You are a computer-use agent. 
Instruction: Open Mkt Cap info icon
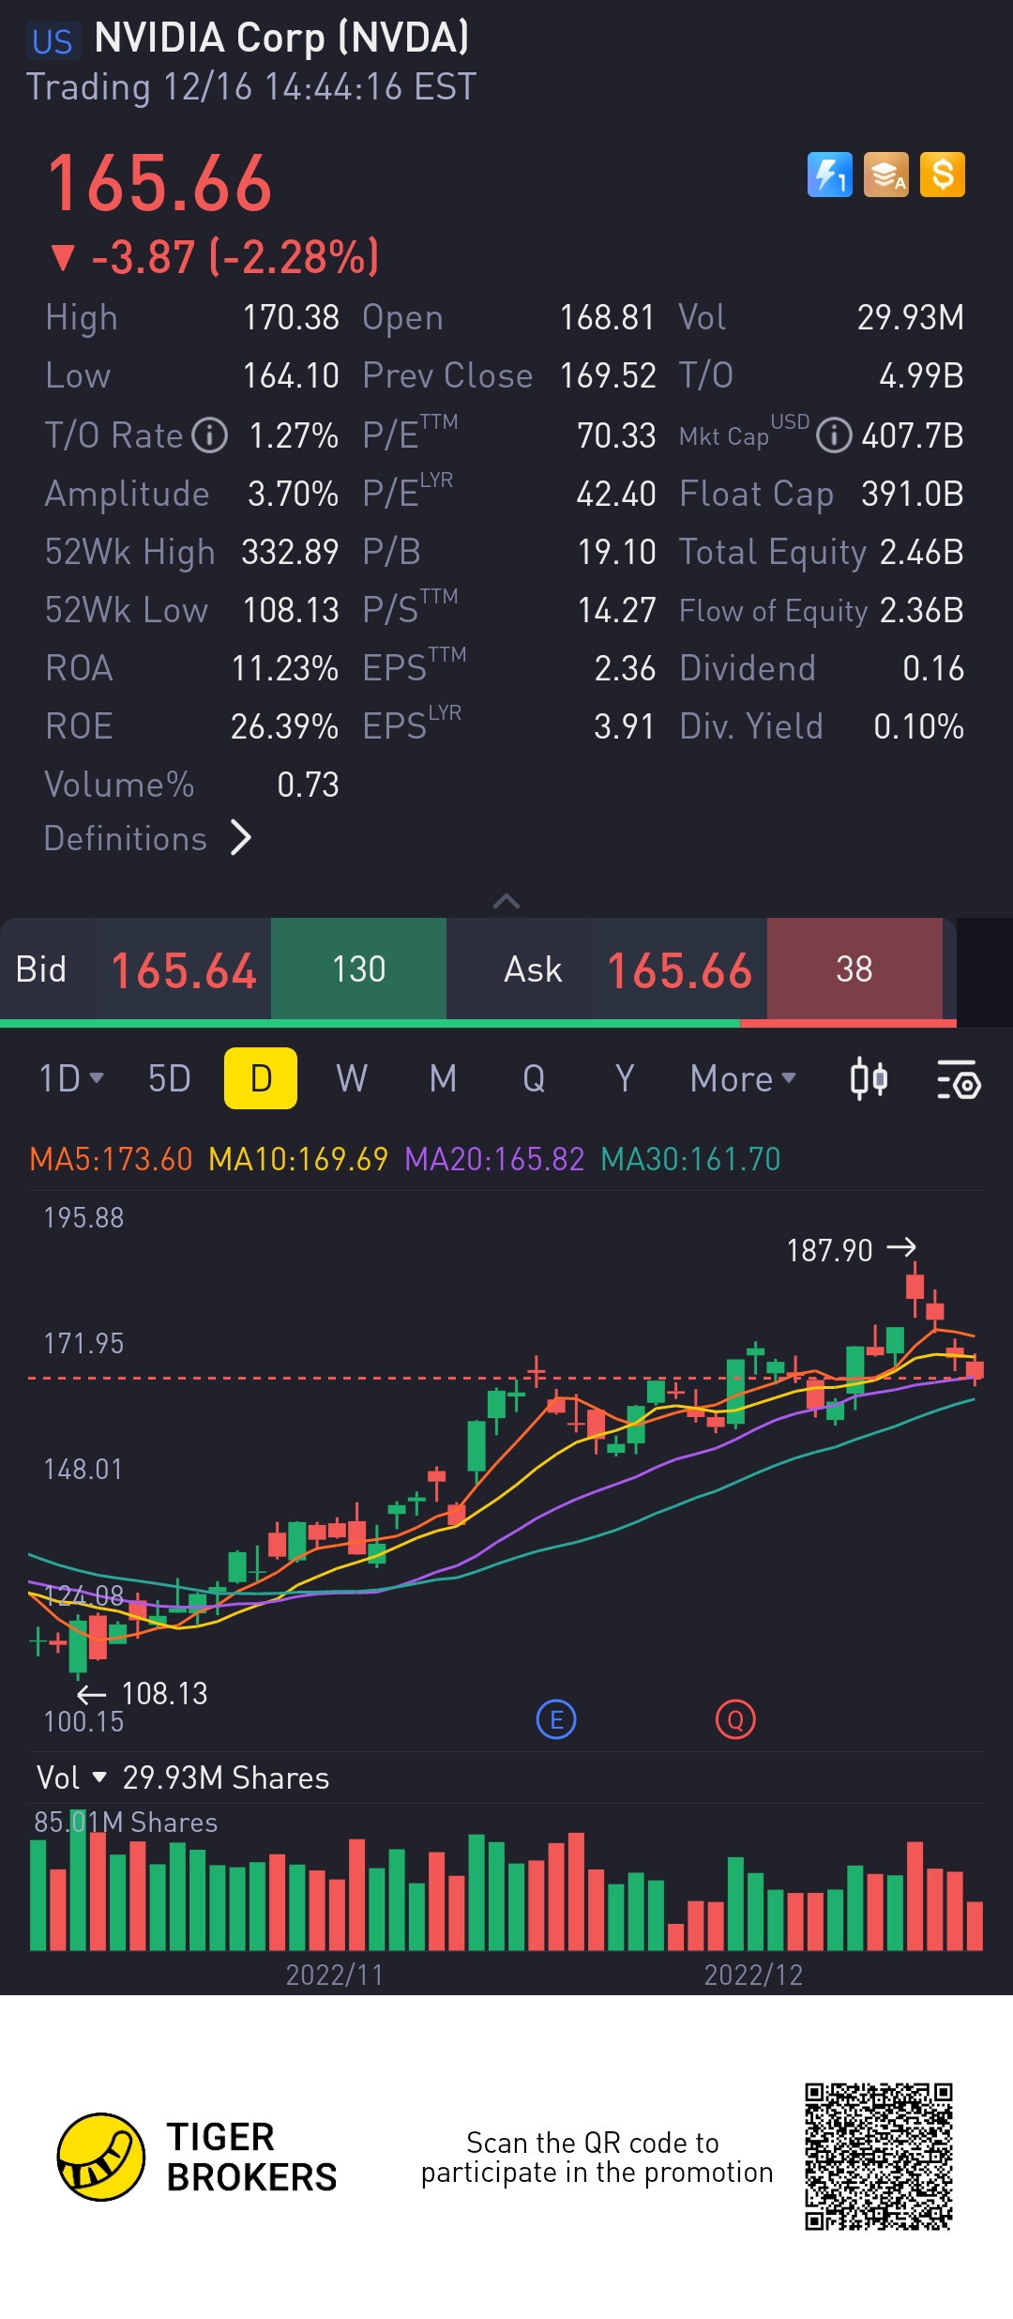pyautogui.click(x=834, y=435)
